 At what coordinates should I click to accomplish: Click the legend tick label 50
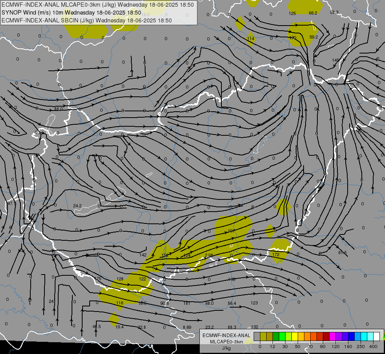point(298,347)
